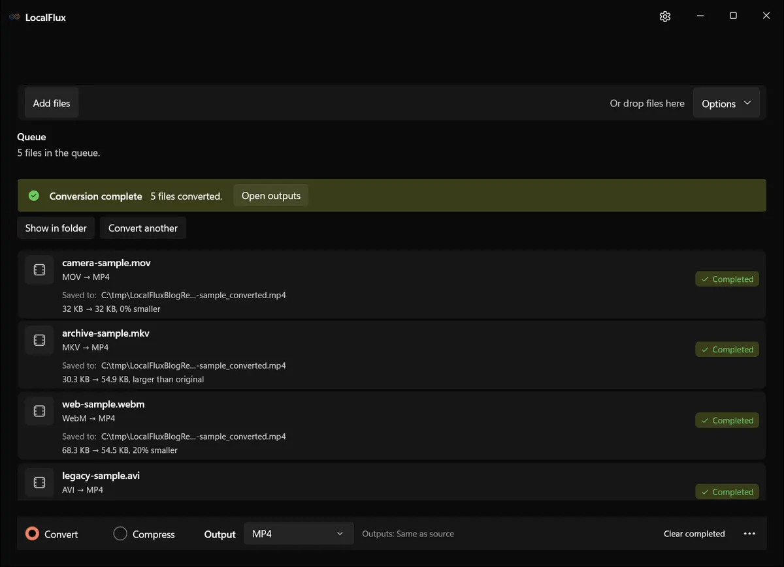Click the film icon for web-sample.webm

(x=39, y=411)
